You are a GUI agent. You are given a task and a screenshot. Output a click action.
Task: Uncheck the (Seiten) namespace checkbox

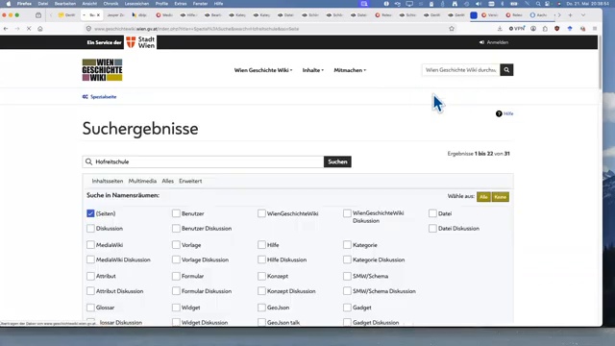pyautogui.click(x=90, y=213)
